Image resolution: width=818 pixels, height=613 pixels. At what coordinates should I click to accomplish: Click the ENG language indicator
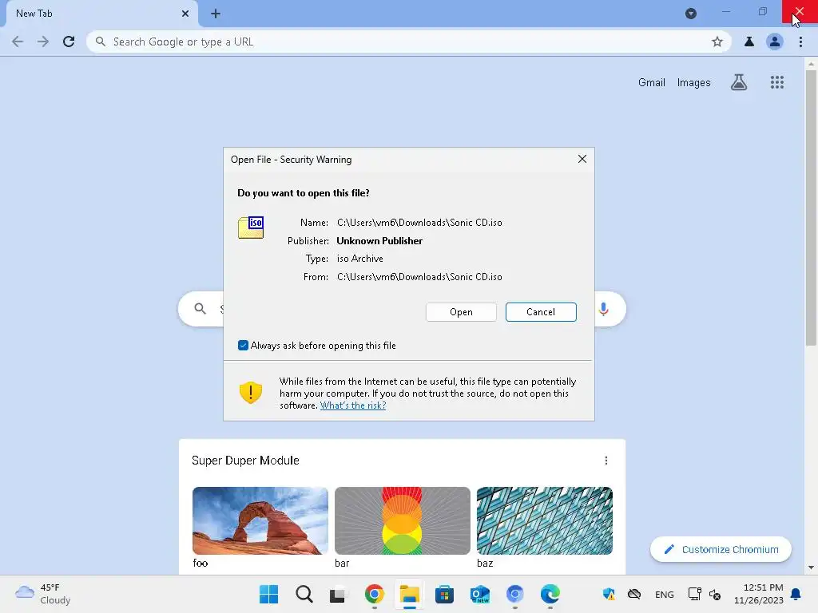coord(664,595)
